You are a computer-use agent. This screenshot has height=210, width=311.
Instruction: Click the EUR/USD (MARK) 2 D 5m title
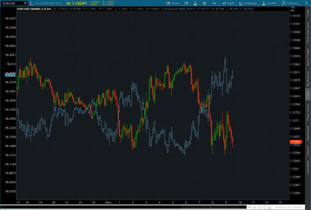click(34, 9)
